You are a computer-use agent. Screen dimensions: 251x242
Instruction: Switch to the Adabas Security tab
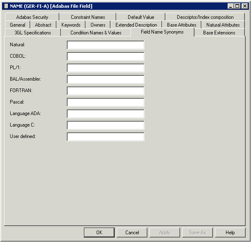(x=32, y=17)
